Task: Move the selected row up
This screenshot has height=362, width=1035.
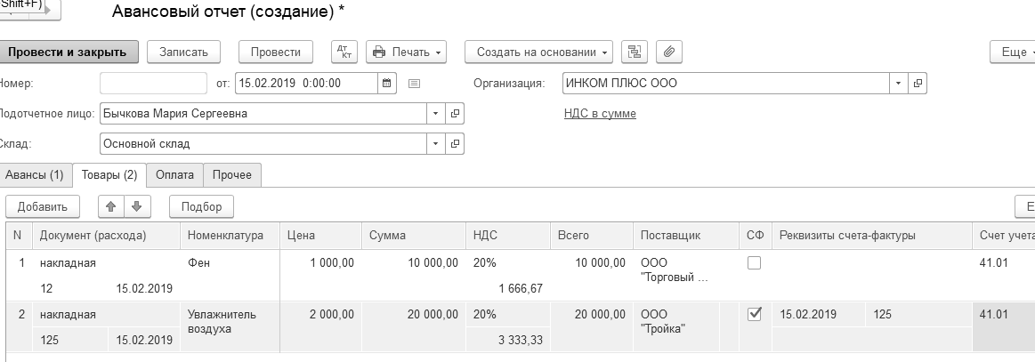Action: click(x=111, y=206)
